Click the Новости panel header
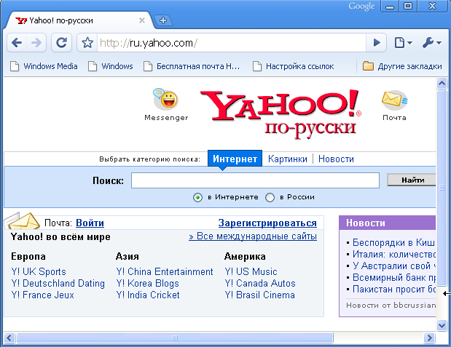The image size is (451, 347). [388, 223]
